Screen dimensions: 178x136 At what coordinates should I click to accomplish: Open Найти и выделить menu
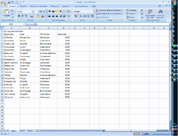coord(160,14)
